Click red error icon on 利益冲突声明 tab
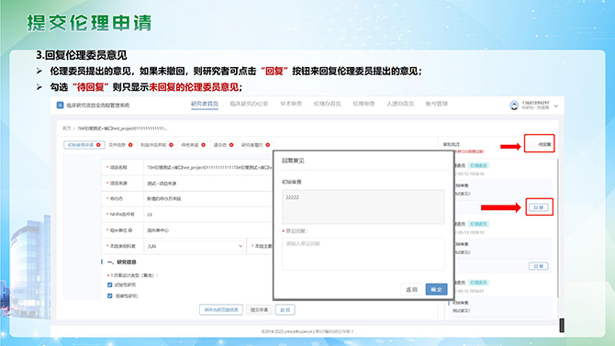This screenshot has width=615, height=346. point(171,145)
